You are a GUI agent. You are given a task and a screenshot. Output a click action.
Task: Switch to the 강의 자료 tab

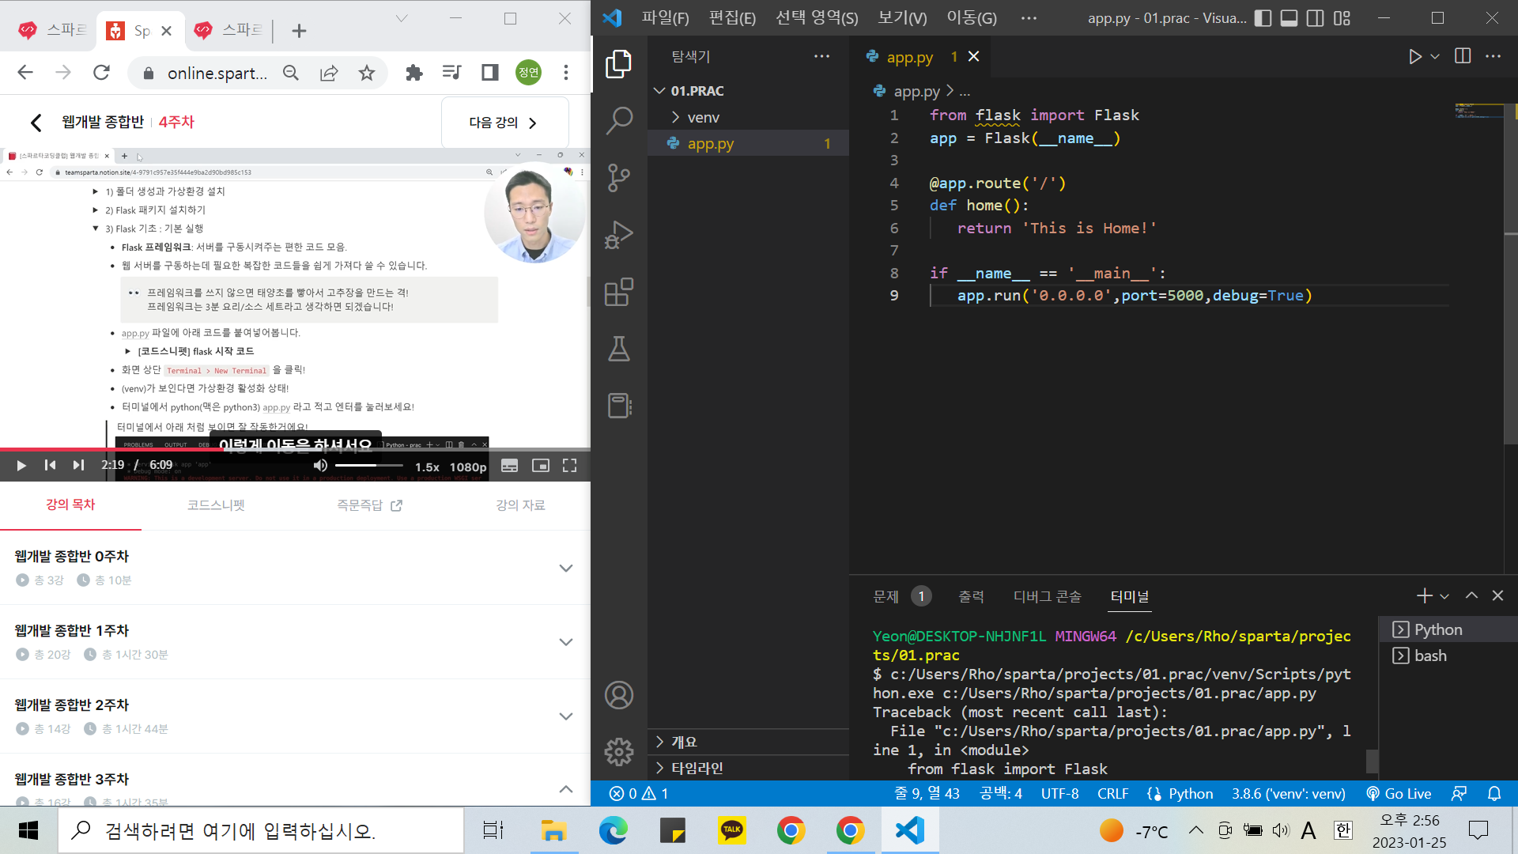tap(520, 505)
